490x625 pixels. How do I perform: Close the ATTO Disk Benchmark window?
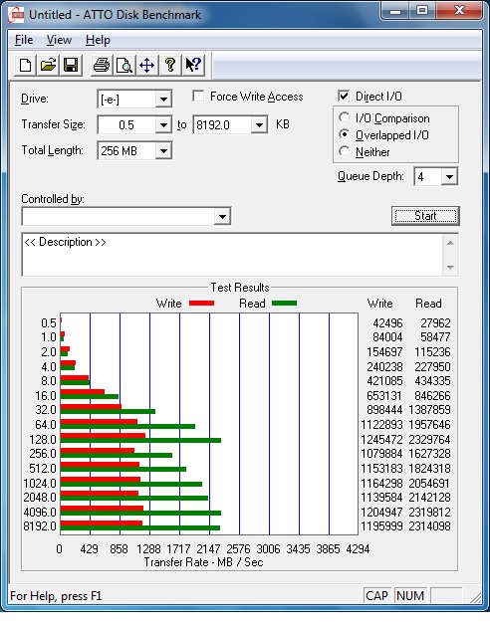tap(459, 11)
